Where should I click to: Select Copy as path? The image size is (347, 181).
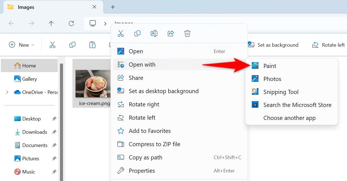pos(179,158)
